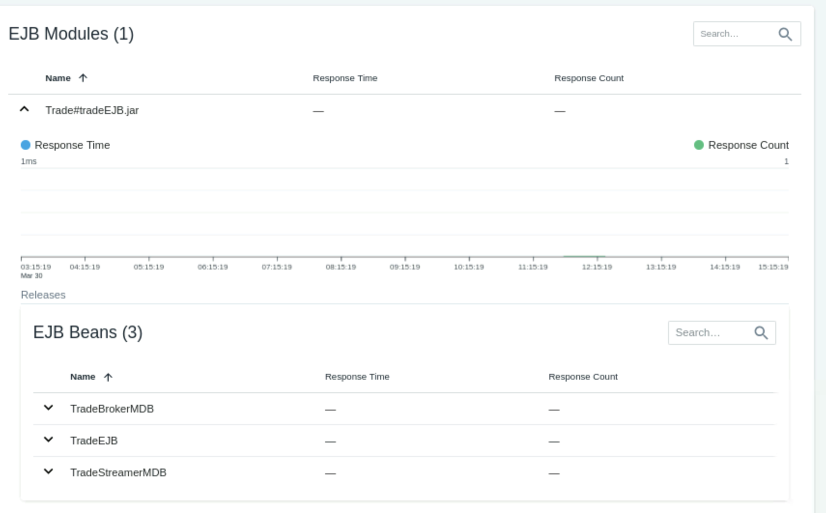This screenshot has width=826, height=513.
Task: Toggle the Response Count legend label
Action: (748, 145)
